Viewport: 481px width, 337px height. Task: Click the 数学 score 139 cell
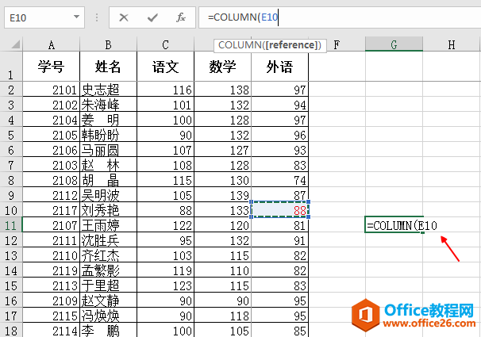click(x=222, y=195)
